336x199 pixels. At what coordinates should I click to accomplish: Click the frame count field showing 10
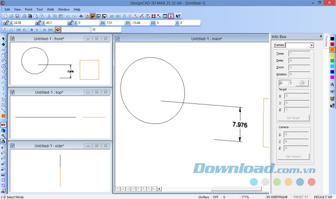coord(106,29)
